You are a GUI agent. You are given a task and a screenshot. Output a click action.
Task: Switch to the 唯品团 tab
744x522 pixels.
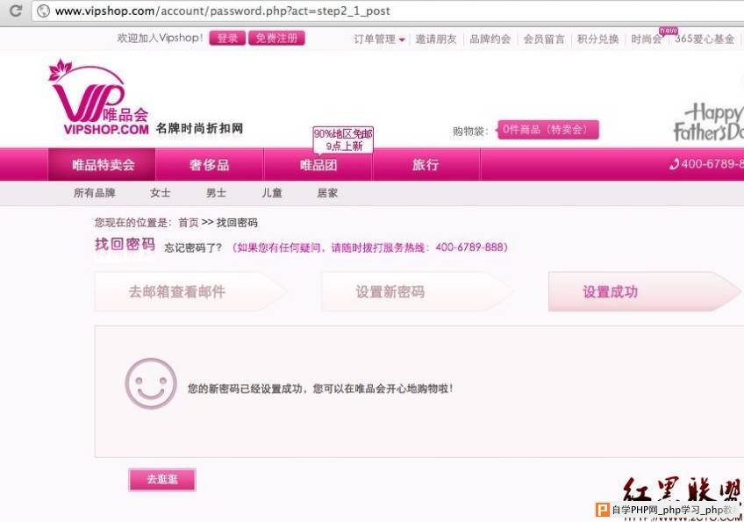pos(318,165)
